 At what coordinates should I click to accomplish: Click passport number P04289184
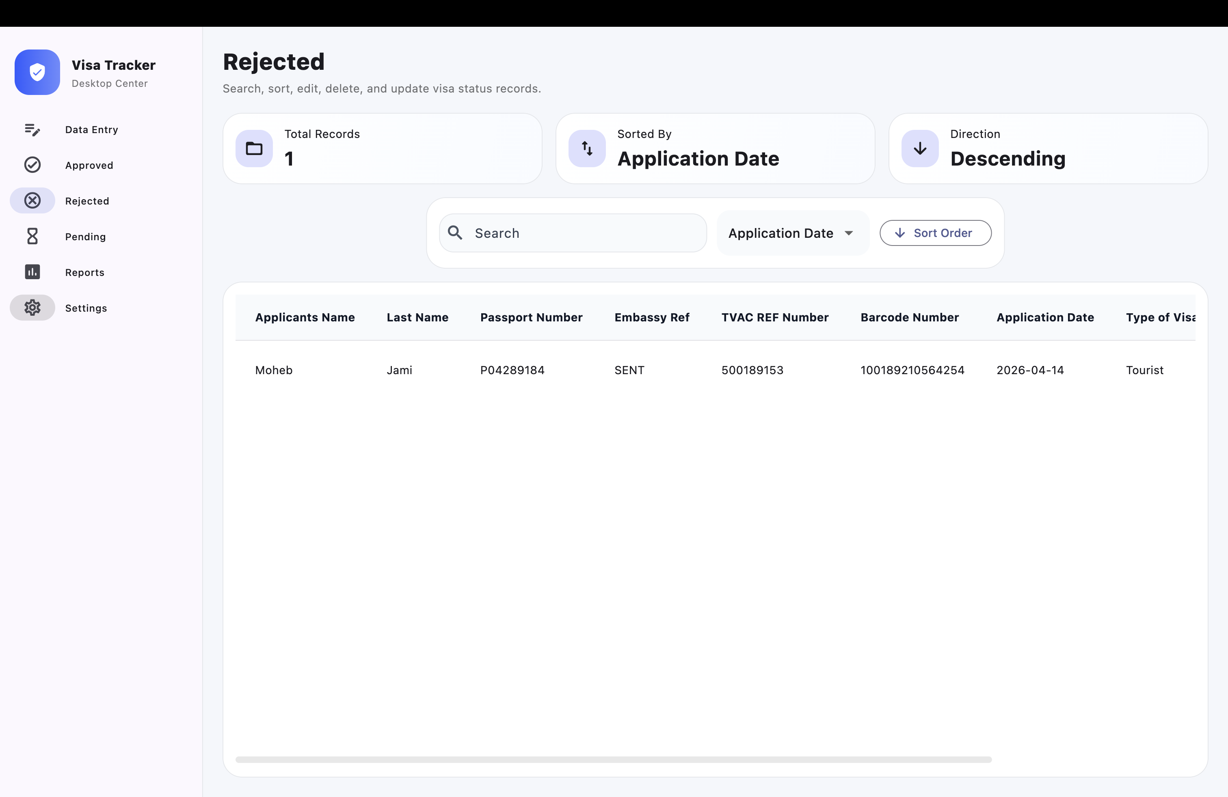click(x=512, y=370)
